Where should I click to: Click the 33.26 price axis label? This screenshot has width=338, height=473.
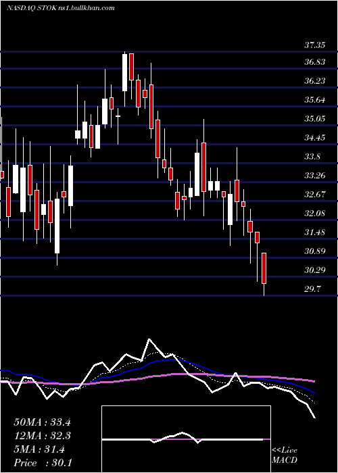coord(314,176)
